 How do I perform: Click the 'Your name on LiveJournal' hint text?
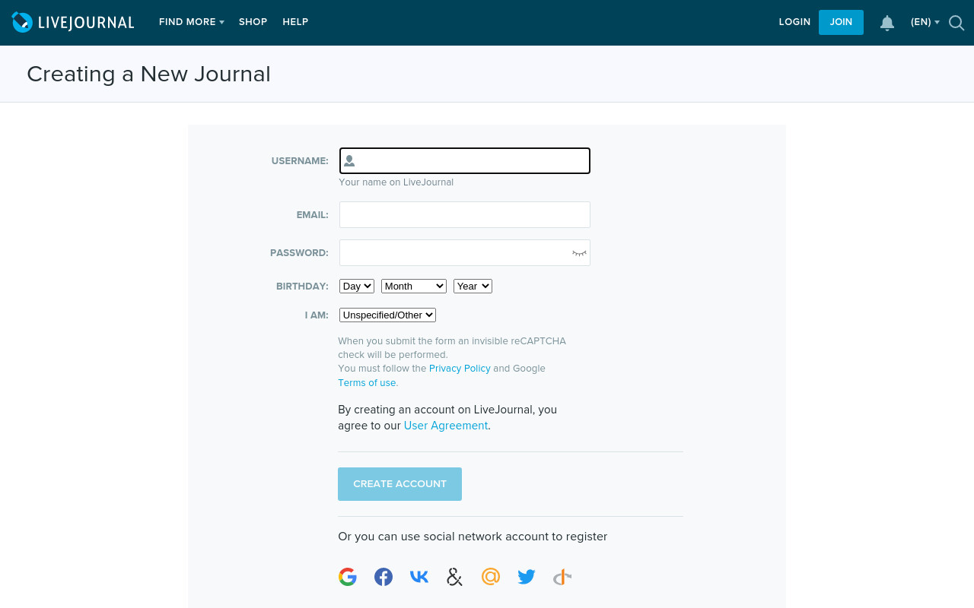396,182
